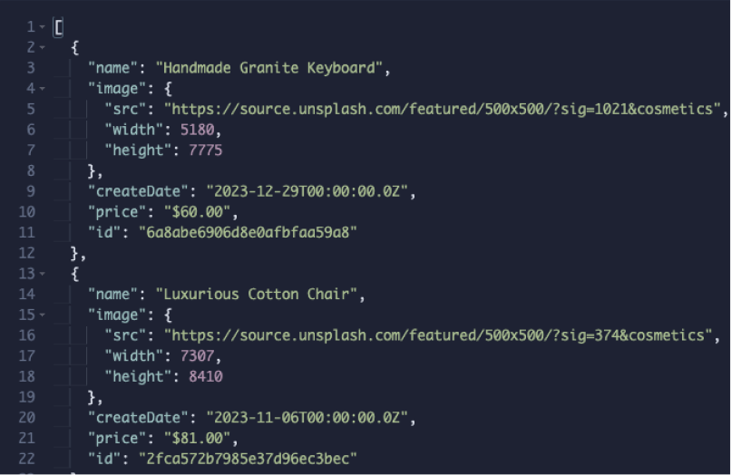Click the Unsplash URL with sig=1021

[444, 109]
